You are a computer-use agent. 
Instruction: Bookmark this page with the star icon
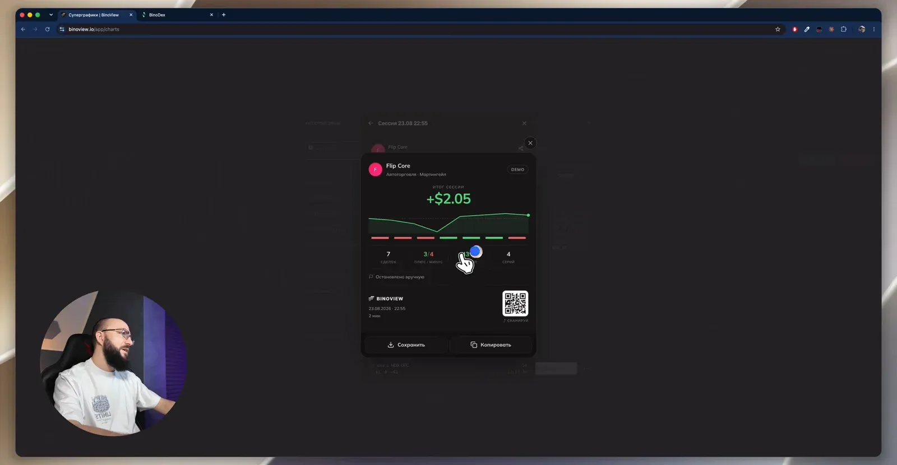click(x=778, y=29)
